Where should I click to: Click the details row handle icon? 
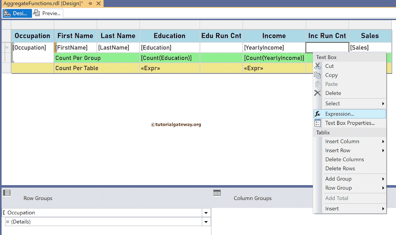(x=7, y=47)
